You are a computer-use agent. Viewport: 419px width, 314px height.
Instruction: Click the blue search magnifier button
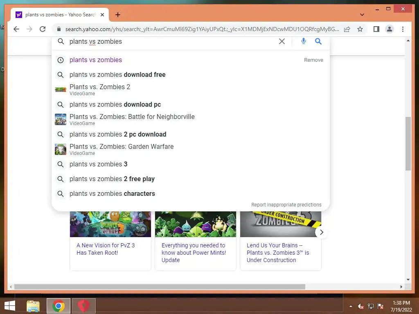pyautogui.click(x=318, y=41)
